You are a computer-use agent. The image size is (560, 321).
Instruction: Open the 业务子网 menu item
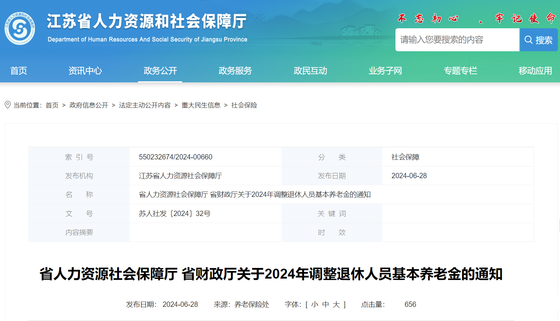(x=385, y=71)
